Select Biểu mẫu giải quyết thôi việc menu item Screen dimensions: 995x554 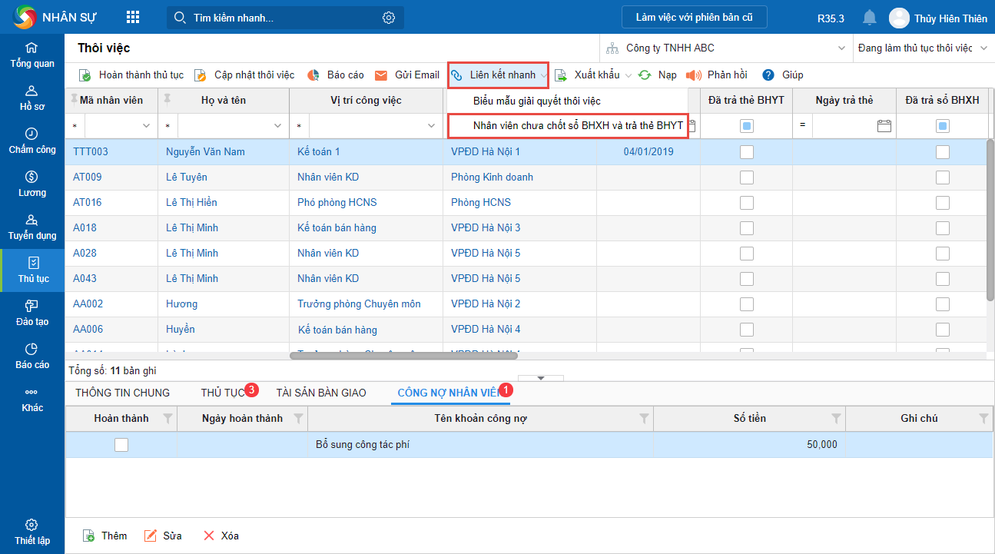(536, 101)
